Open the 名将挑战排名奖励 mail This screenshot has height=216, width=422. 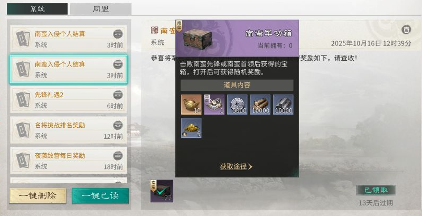(68, 130)
